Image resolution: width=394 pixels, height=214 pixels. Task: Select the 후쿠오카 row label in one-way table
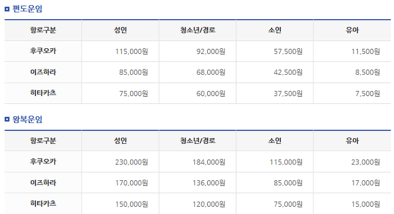(x=43, y=51)
